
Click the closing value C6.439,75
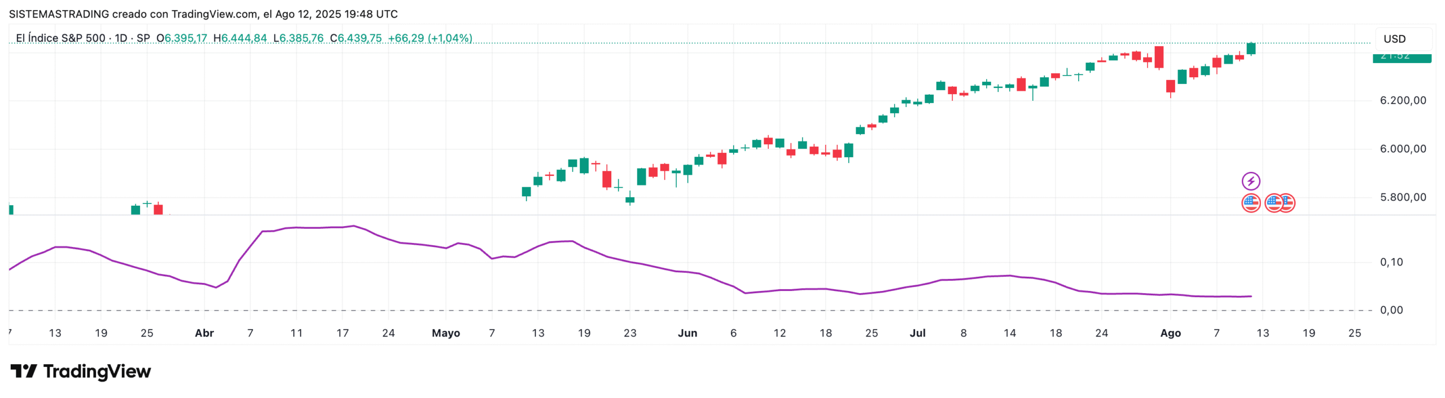pos(356,38)
